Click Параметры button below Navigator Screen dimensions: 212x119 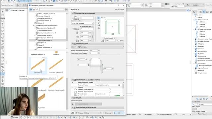click(x=202, y=114)
